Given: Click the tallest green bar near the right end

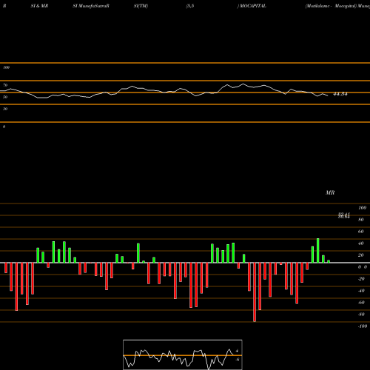Looking at the screenshot, I should pyautogui.click(x=318, y=251).
